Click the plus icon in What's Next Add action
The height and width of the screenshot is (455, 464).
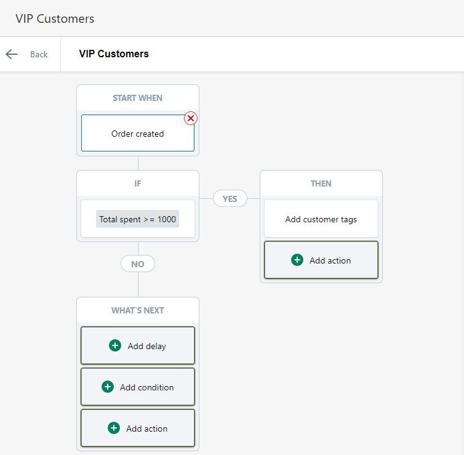click(114, 428)
